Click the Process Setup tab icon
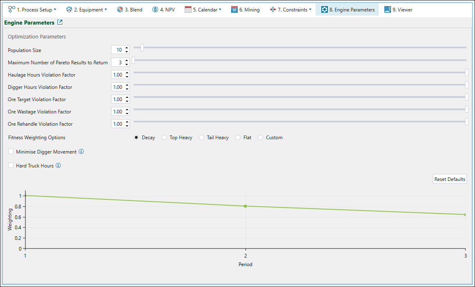Image resolution: width=475 pixels, height=287 pixels. [x=12, y=9]
